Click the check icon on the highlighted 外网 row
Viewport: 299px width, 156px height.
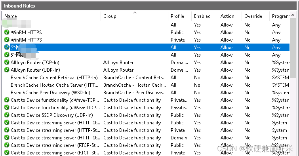pos(7,47)
